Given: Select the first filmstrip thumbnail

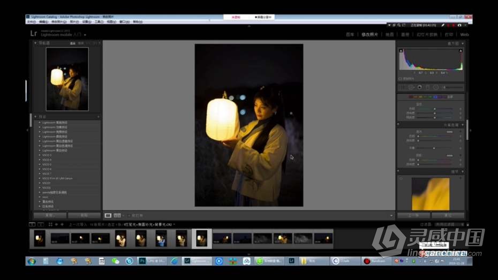Looking at the screenshot, I should 40,238.
